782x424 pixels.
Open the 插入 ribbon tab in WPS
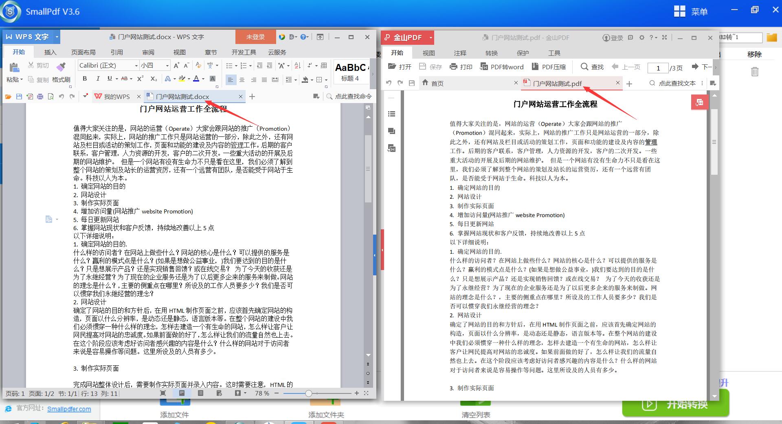tap(50, 53)
